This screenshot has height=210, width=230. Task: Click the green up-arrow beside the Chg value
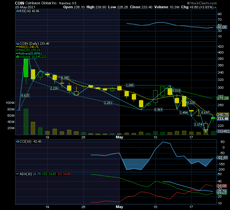click(x=215, y=7)
